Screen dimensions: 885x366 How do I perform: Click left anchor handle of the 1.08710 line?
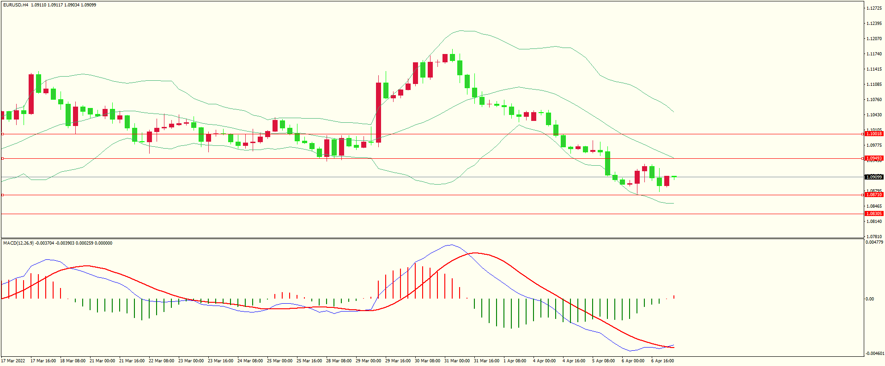pos(2,195)
